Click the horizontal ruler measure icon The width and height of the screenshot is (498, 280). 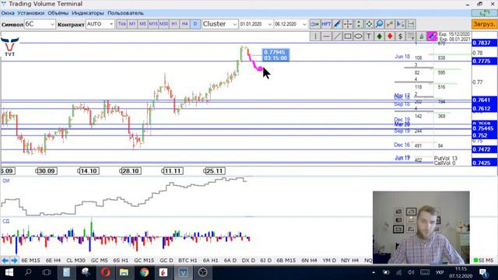[x=411, y=24]
